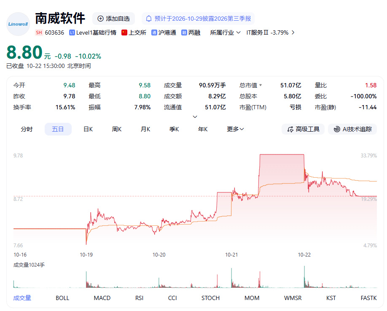Click the SH exchange badge
Viewport: 387px width, 311px height.
click(x=39, y=32)
